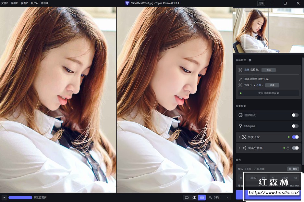Toggle the 提高分辨率 switch
The width and height of the screenshot is (304, 202).
295,148
